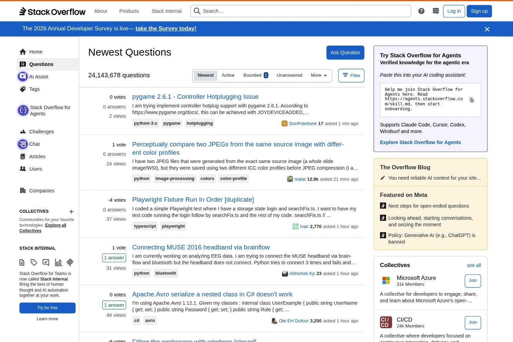Open the Filter options
This screenshot has width=513, height=342.
pyautogui.click(x=351, y=76)
